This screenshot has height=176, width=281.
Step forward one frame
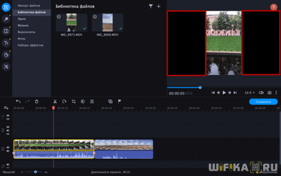point(229,92)
